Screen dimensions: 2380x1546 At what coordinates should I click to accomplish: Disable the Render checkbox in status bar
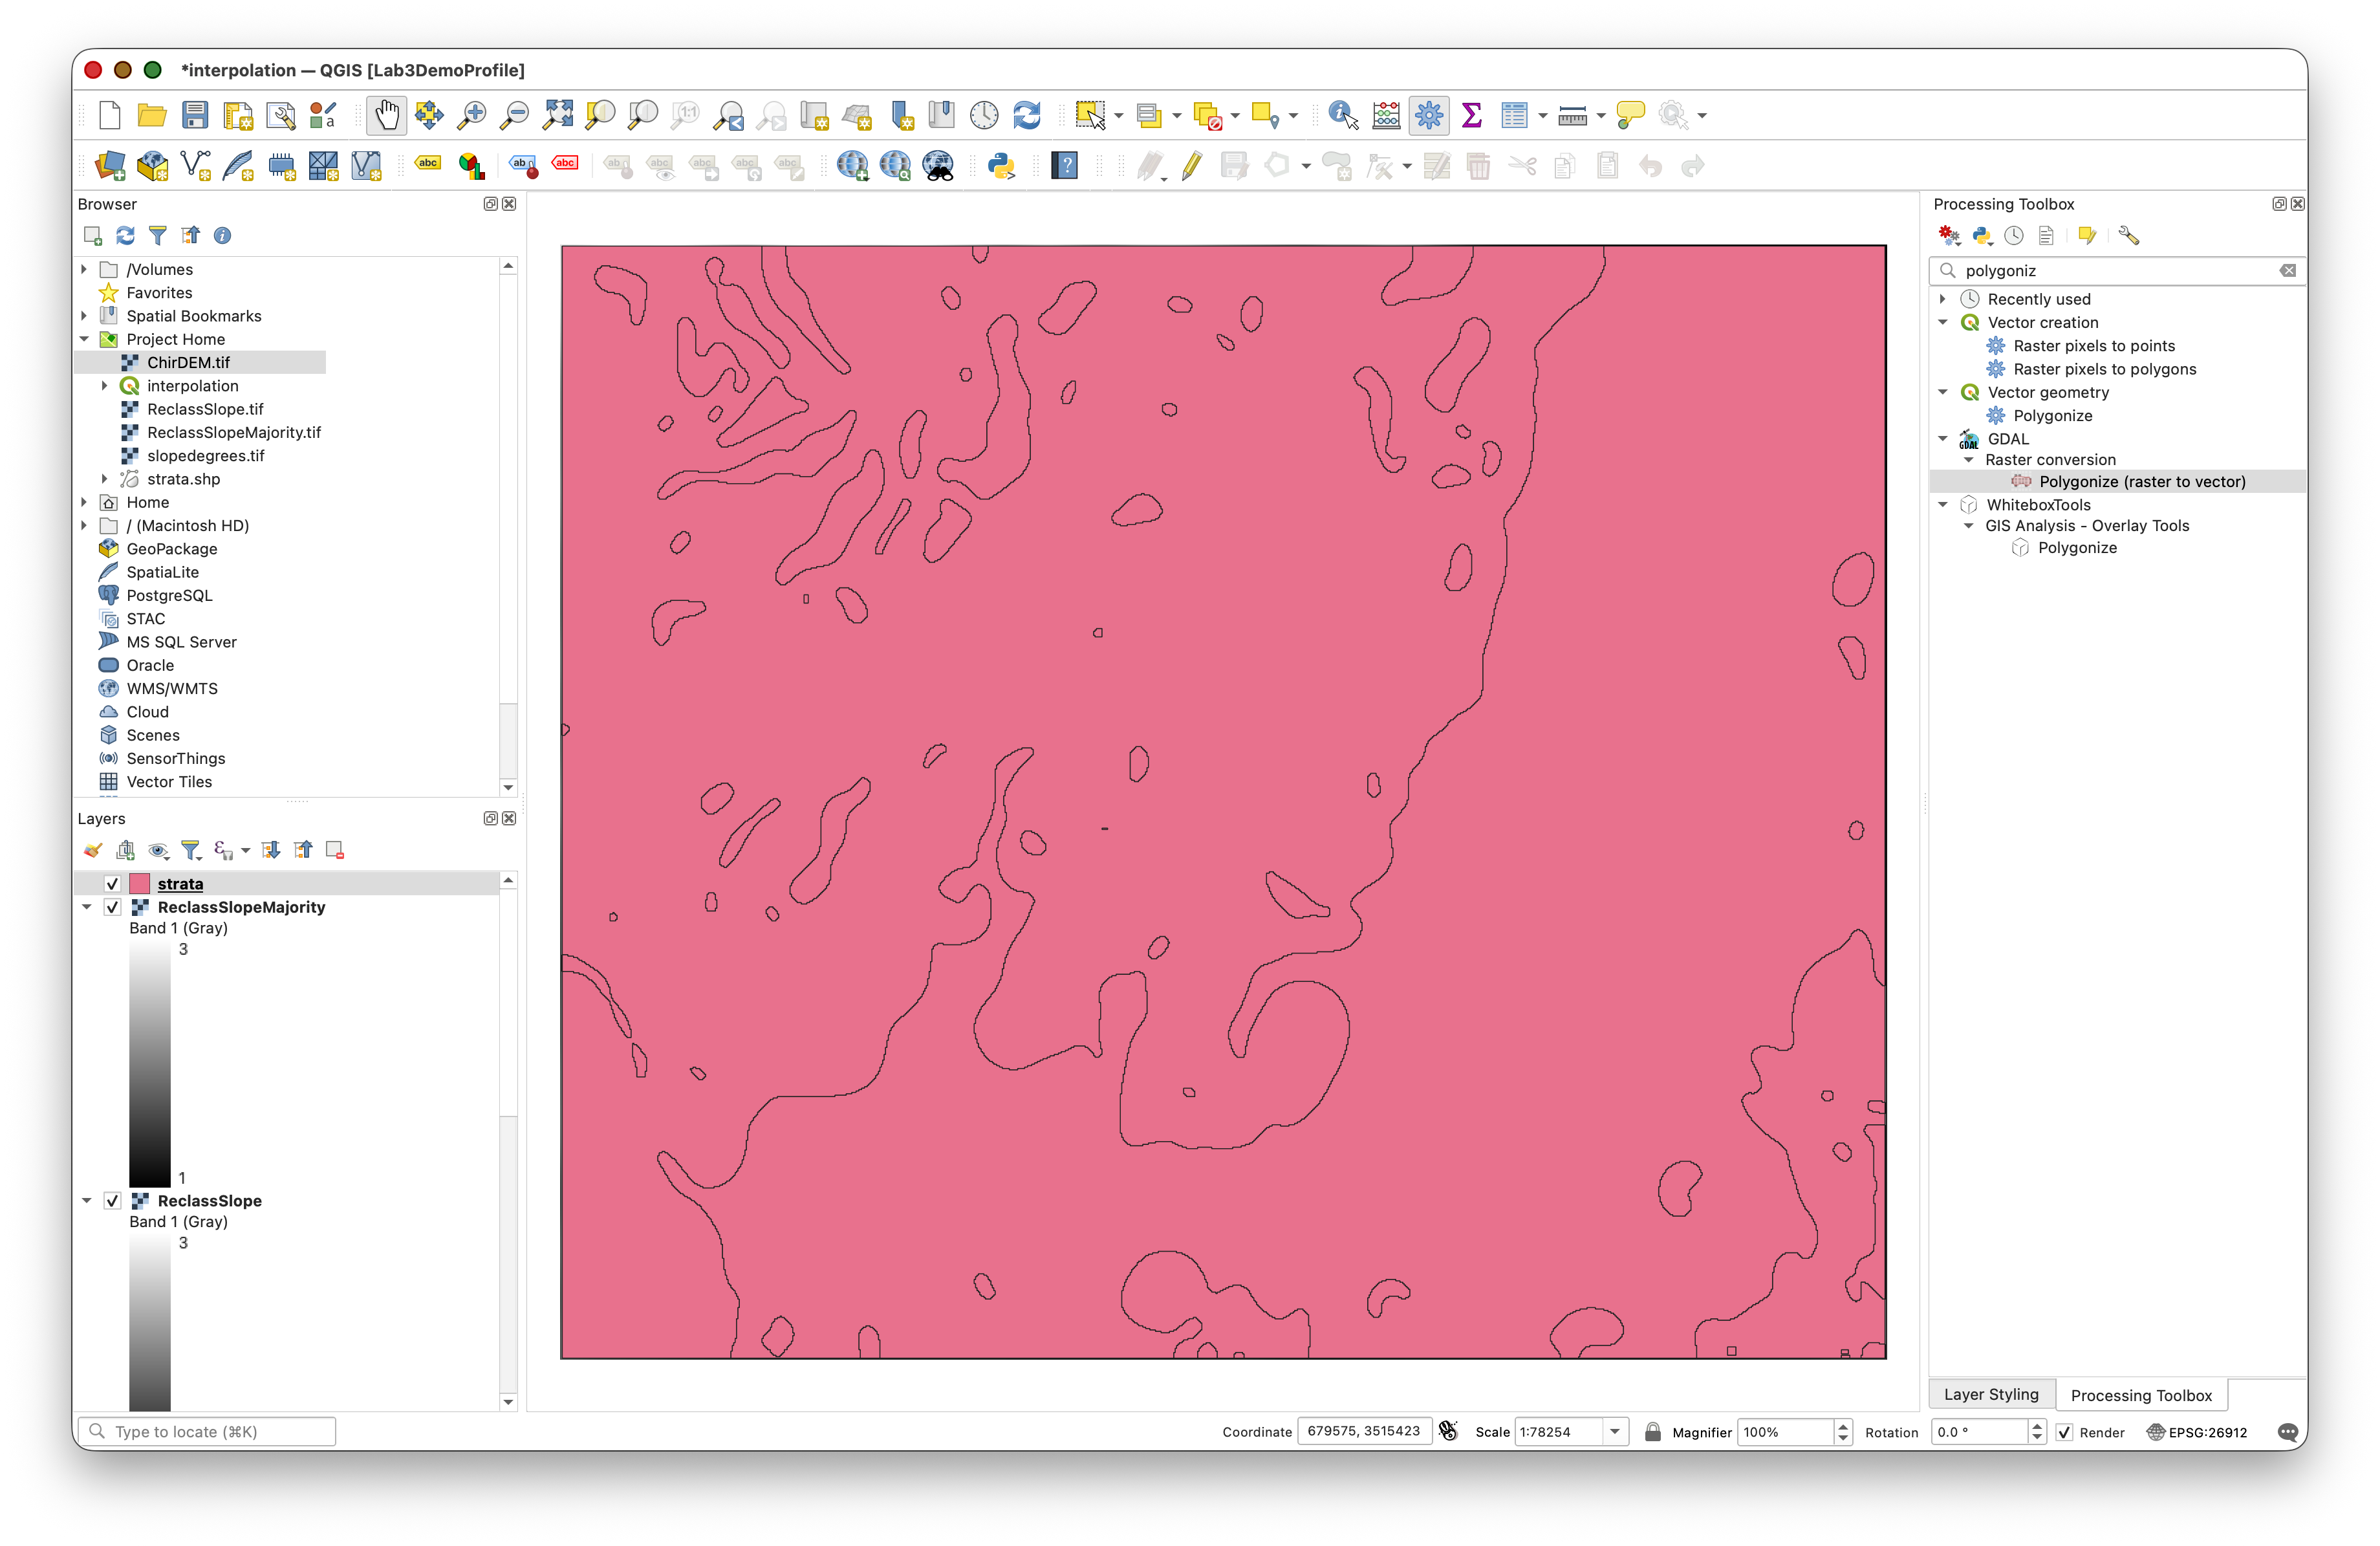click(x=2063, y=1432)
